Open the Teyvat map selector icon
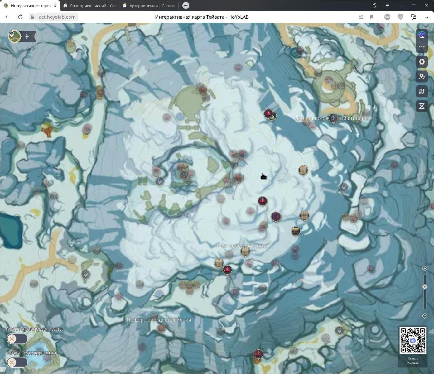The height and width of the screenshot is (374, 434). (14, 36)
